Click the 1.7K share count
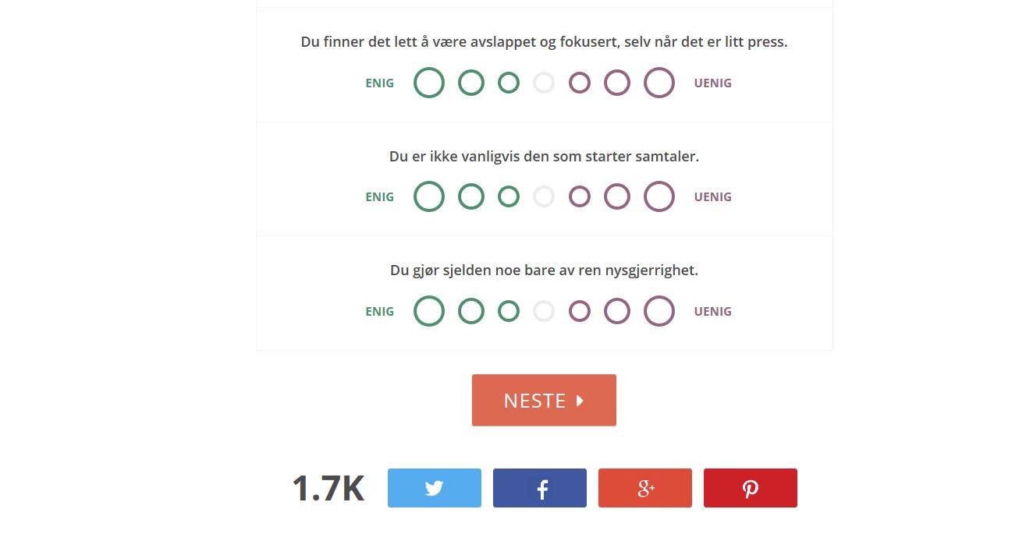Image resolution: width=1026 pixels, height=541 pixels. [328, 489]
